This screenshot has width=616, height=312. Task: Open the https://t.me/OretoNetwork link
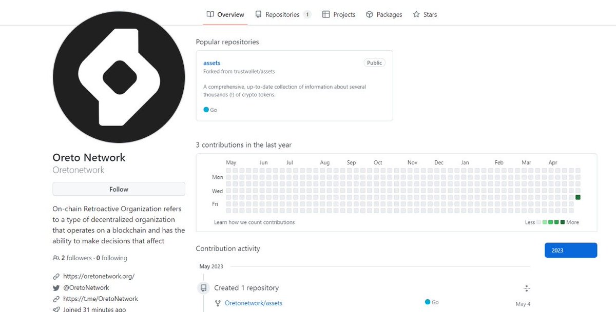(101, 299)
